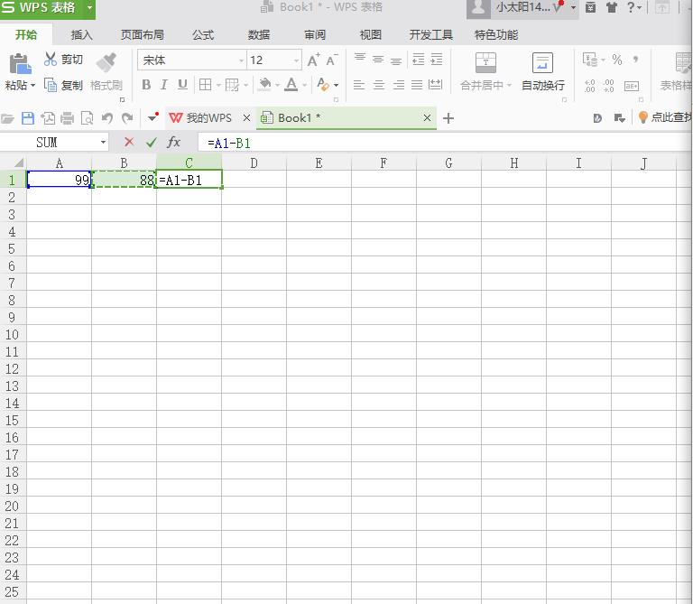Click cell A1 containing 99
This screenshot has height=604, width=693.
[59, 180]
